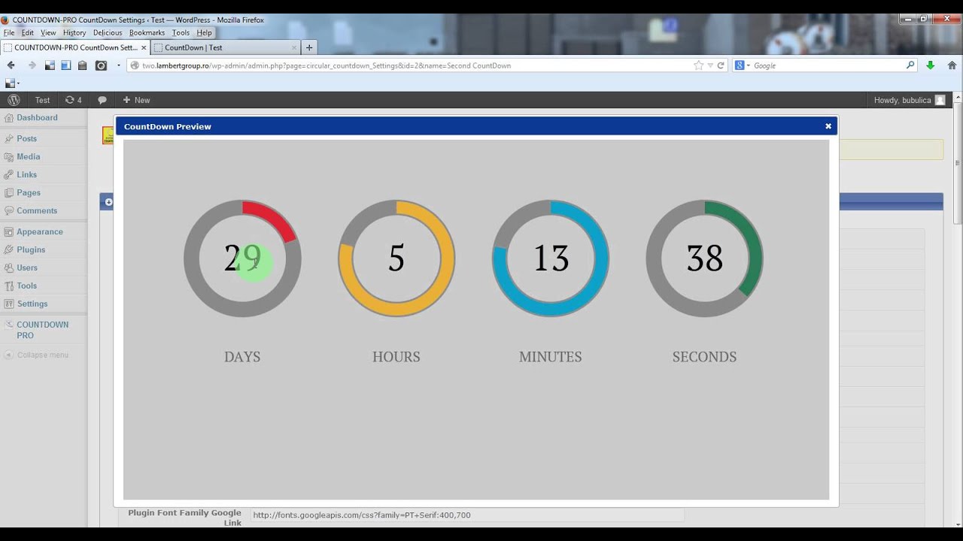Open Users in the sidebar
The image size is (963, 541).
(27, 267)
